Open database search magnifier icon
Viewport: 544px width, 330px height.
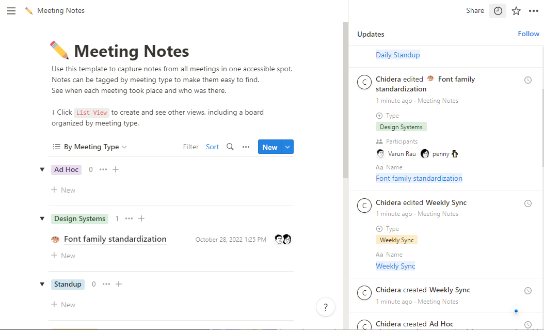[230, 147]
